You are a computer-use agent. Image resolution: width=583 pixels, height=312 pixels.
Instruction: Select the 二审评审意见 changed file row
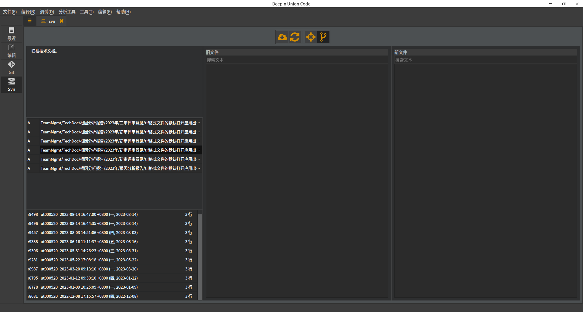[114, 123]
